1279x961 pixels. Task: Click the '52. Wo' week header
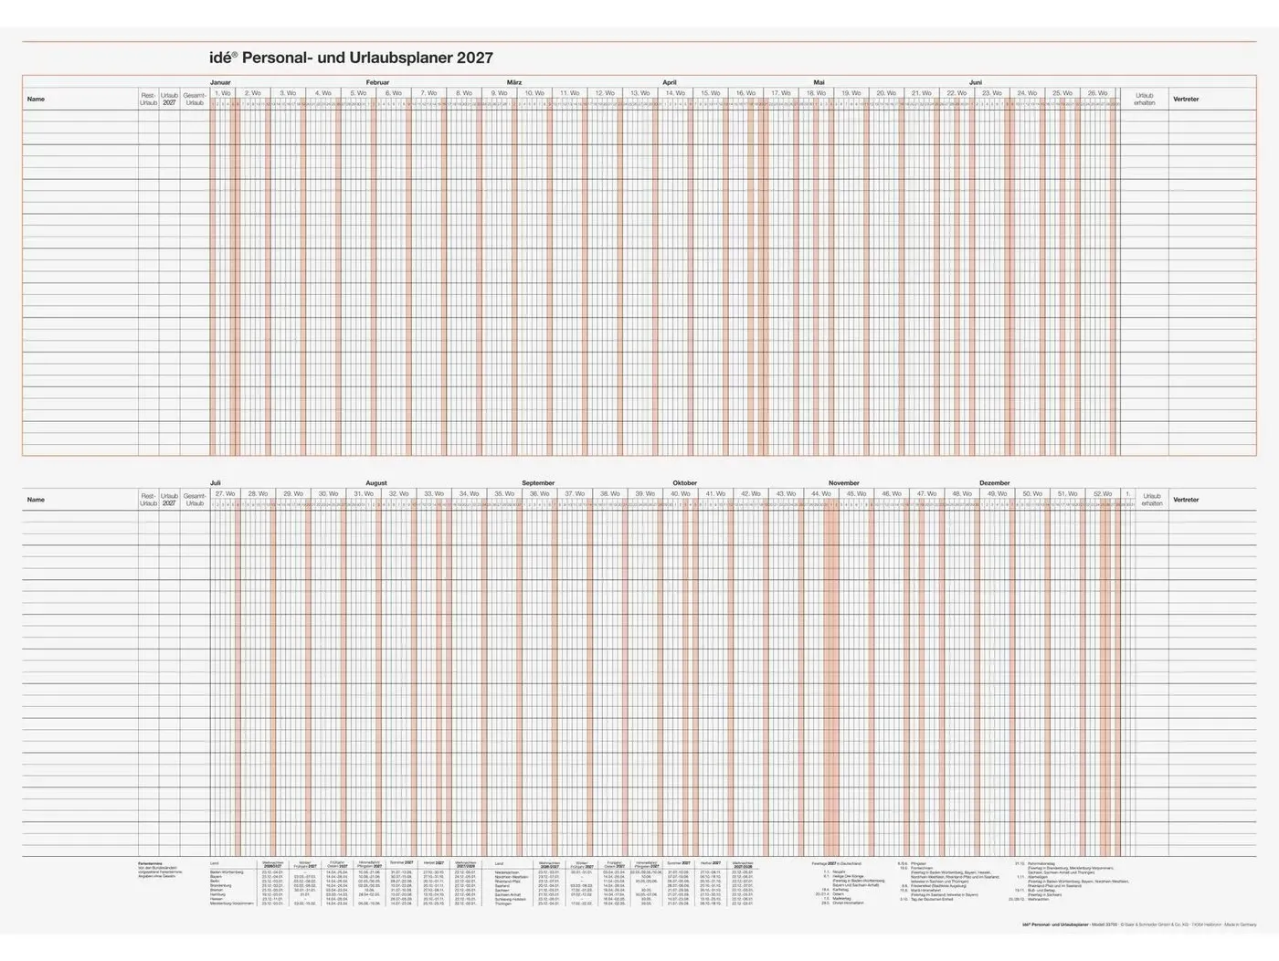pyautogui.click(x=1103, y=493)
